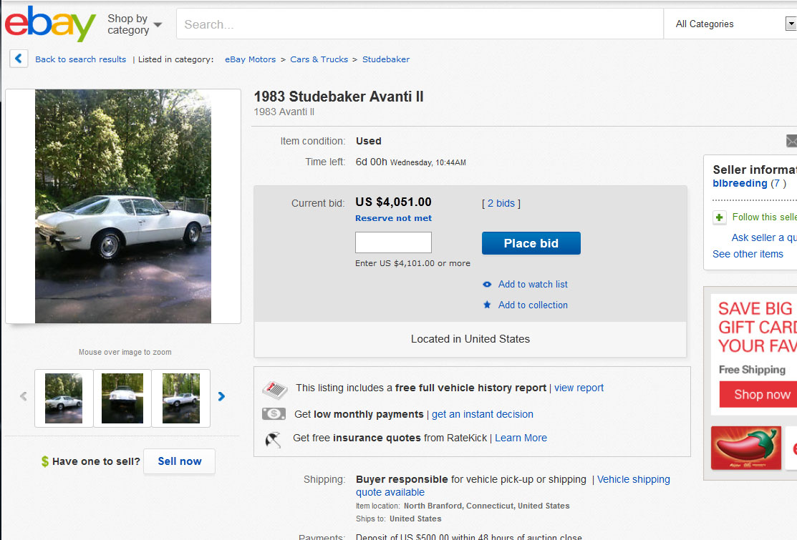This screenshot has width=797, height=540.
Task: Click the eye icon for watch list
Action: [487, 284]
